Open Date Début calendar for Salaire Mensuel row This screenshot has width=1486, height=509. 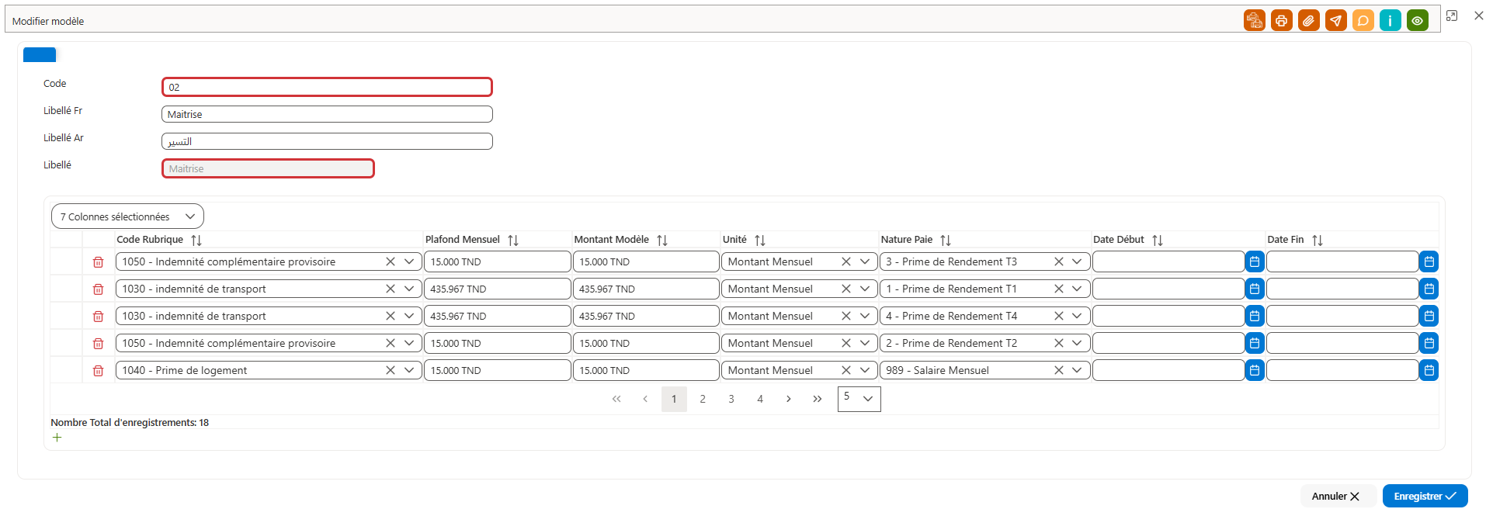coord(1255,370)
